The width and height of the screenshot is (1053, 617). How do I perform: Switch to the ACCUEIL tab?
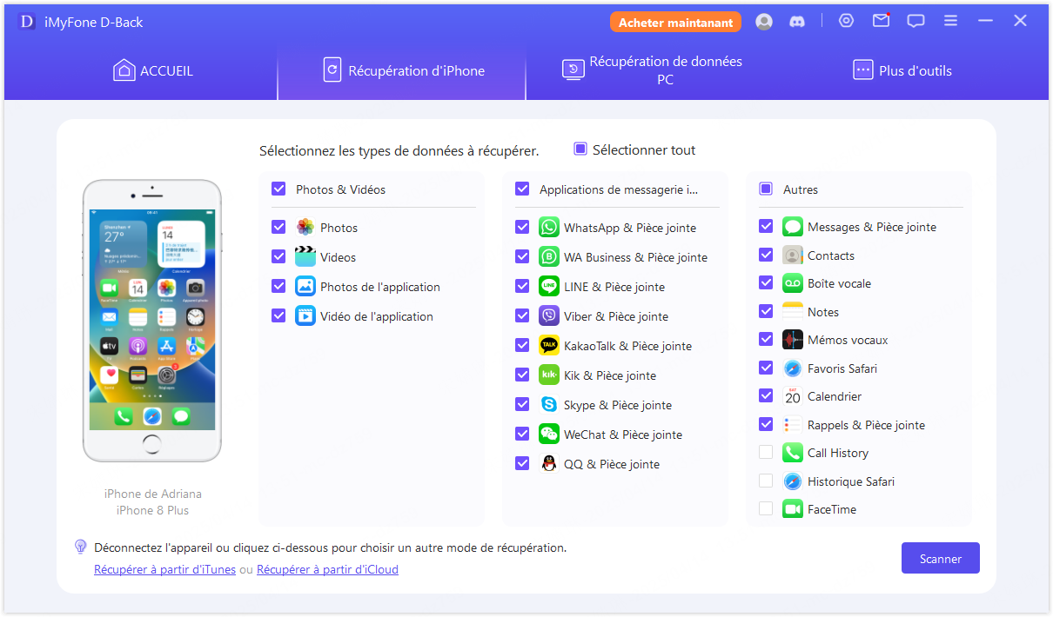[x=153, y=71]
